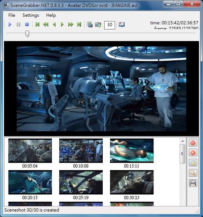Select the 00:20:15 thumbnail

tap(30, 182)
